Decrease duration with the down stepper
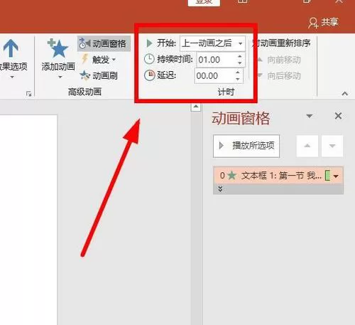Screen dimensions: 355x325 (240, 63)
